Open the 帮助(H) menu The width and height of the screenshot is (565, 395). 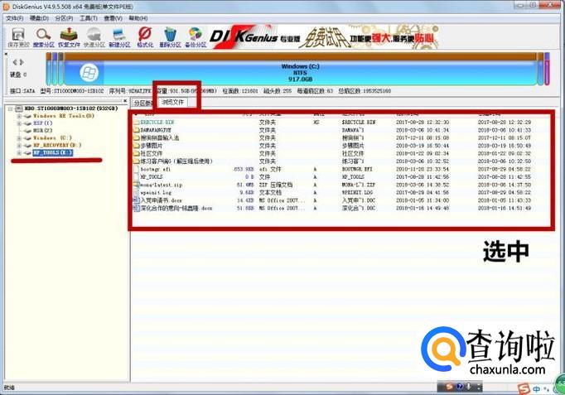pyautogui.click(x=138, y=18)
